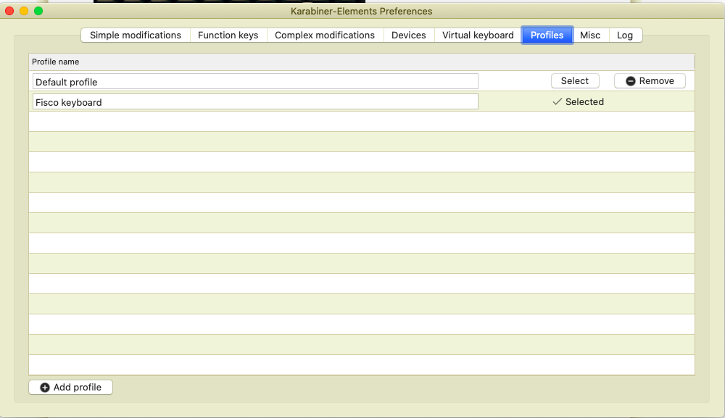Switch to the Misc tab

590,35
